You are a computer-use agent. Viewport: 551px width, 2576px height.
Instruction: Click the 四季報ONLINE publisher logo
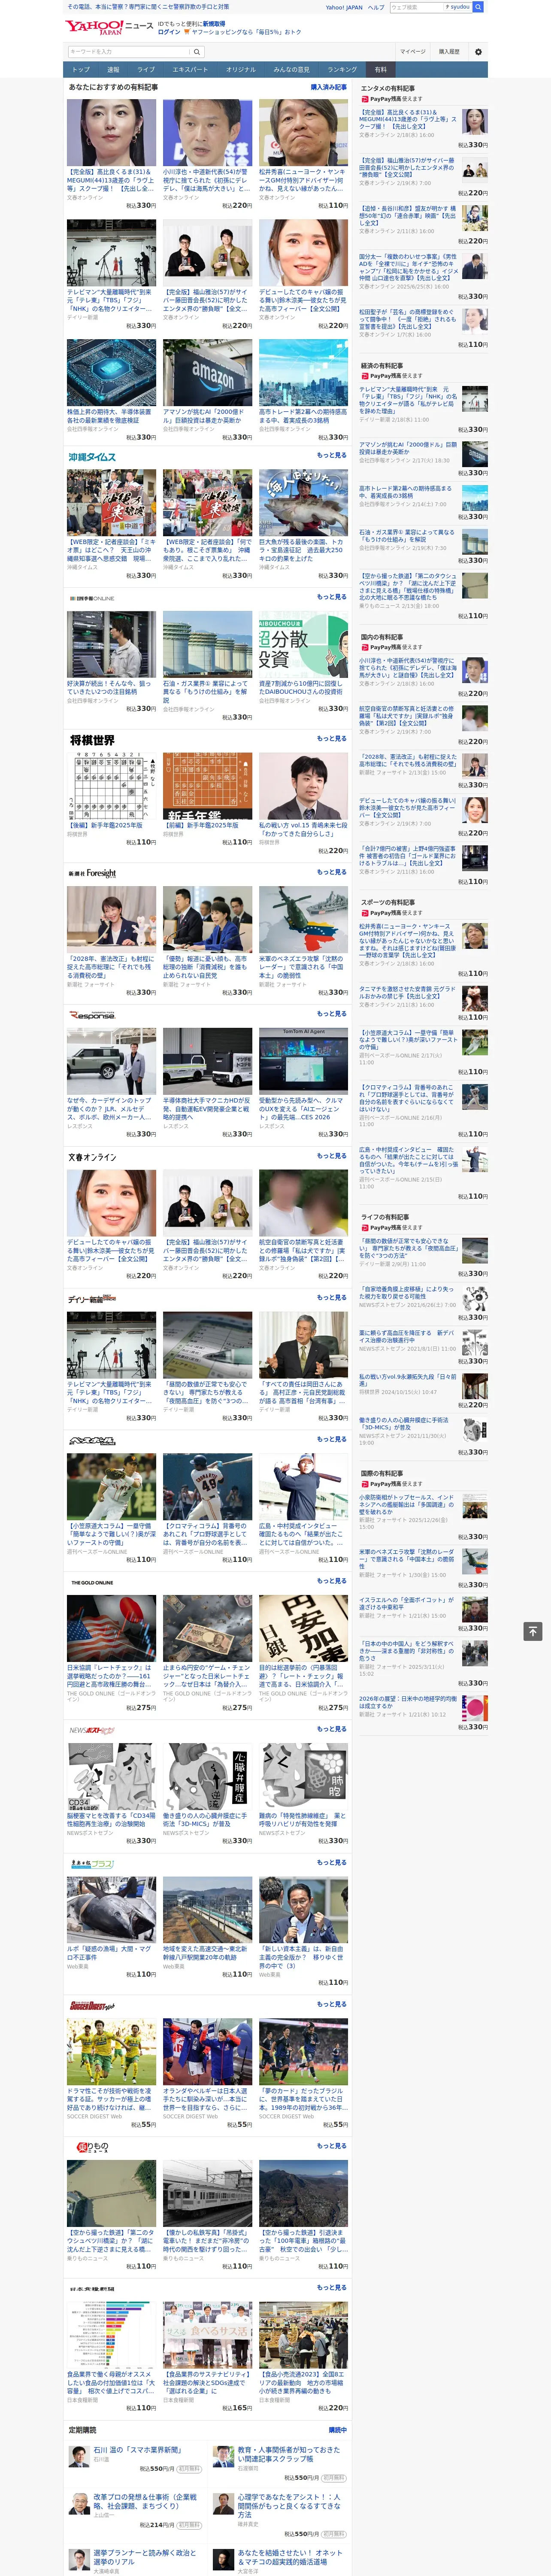[91, 598]
